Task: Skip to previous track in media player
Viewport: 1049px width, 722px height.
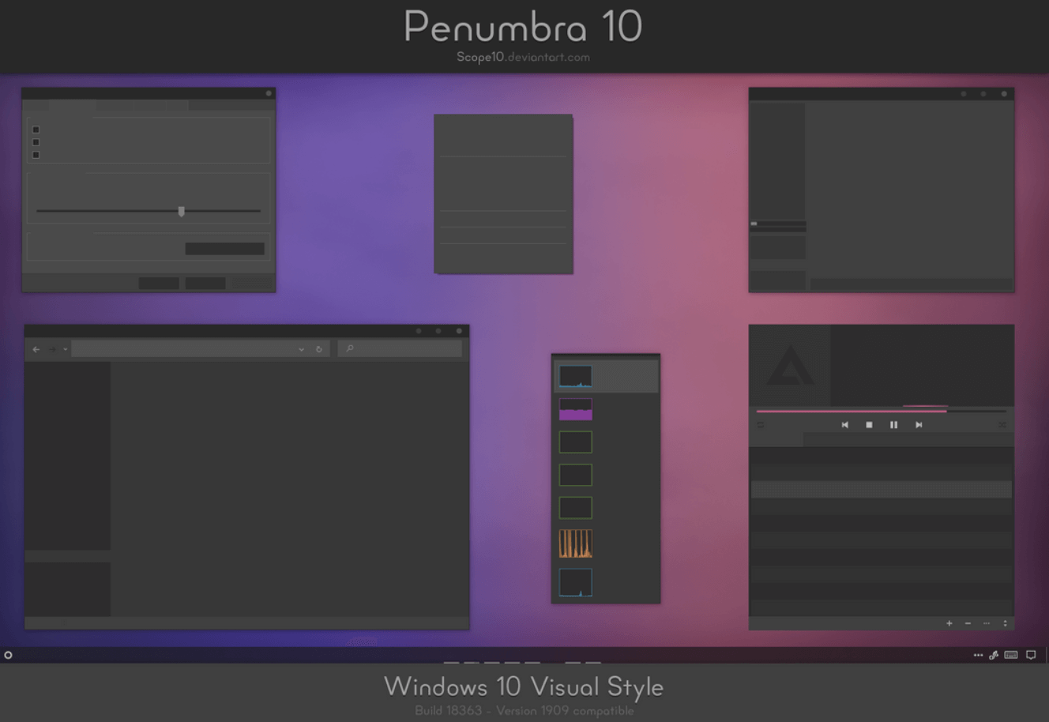Action: (x=844, y=425)
